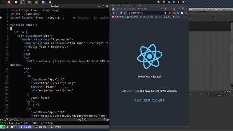
Task: Click the 'Hello Vite + React!' page text
Action: (150, 77)
